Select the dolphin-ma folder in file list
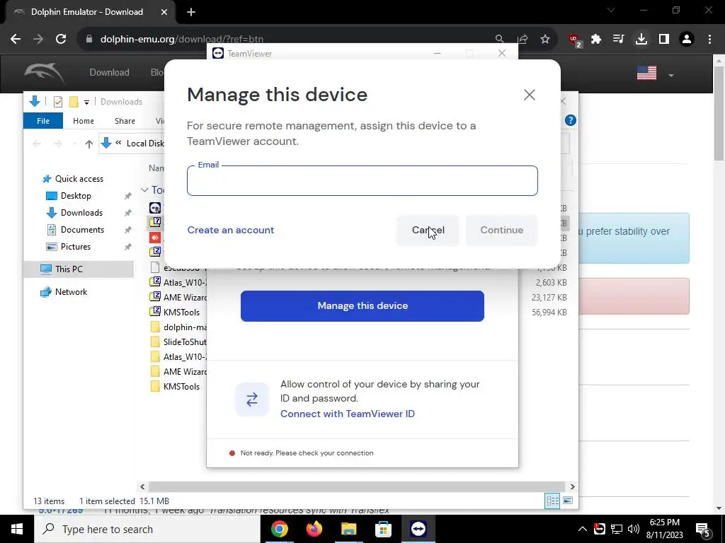 pos(178,327)
